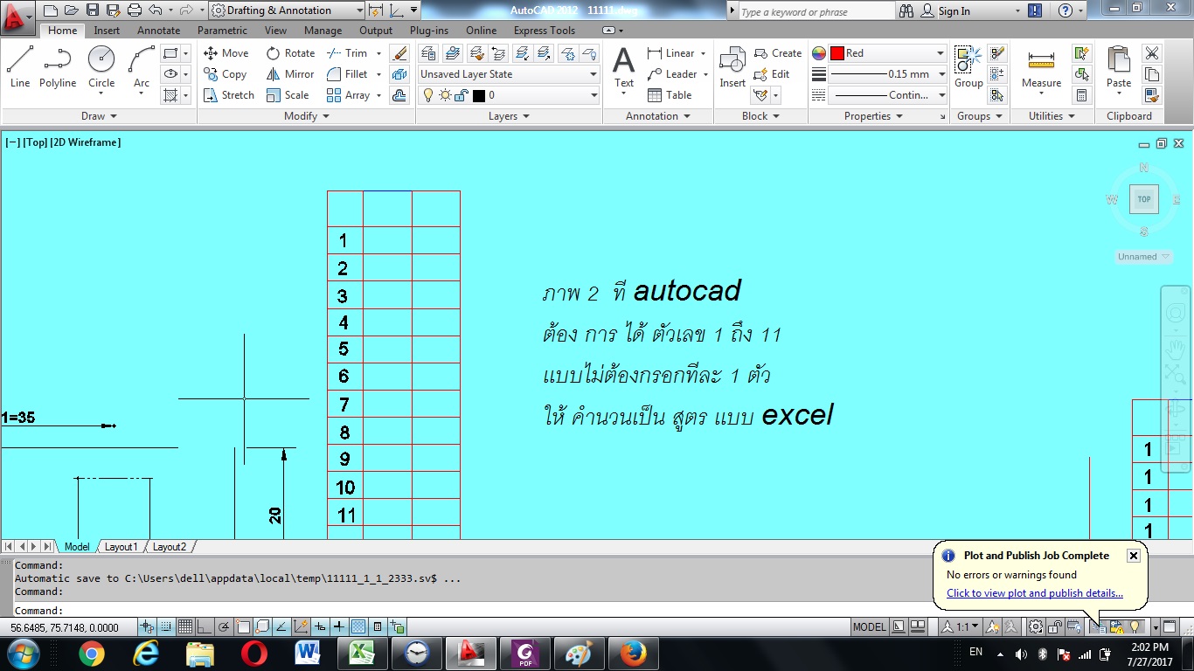Open the Drafting & Annotation workspace dropdown
The image size is (1194, 671).
tap(288, 10)
